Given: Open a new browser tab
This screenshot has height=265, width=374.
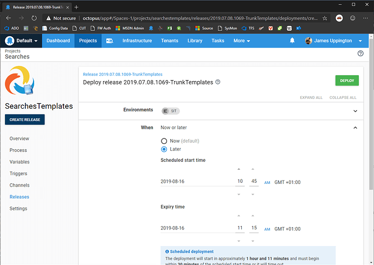Looking at the screenshot, I should (76, 7).
